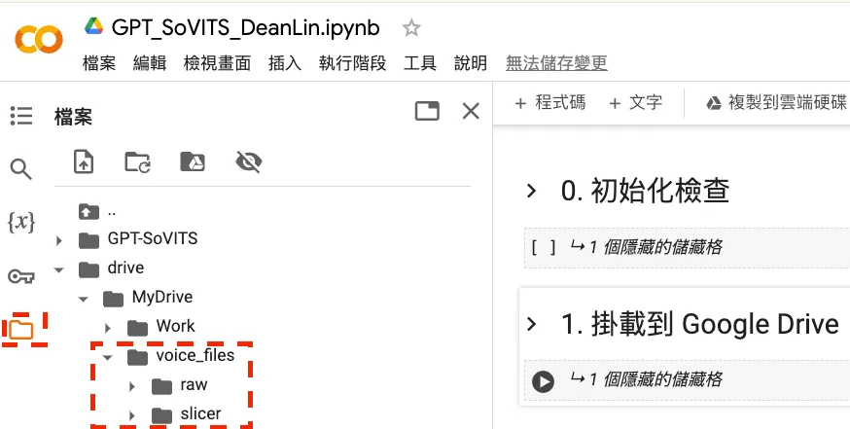Select the slicer folder name
Image resolution: width=850 pixels, height=429 pixels.
click(200, 413)
